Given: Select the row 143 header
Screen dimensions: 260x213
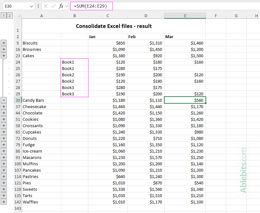Looking at the screenshot, I should tap(18, 208).
